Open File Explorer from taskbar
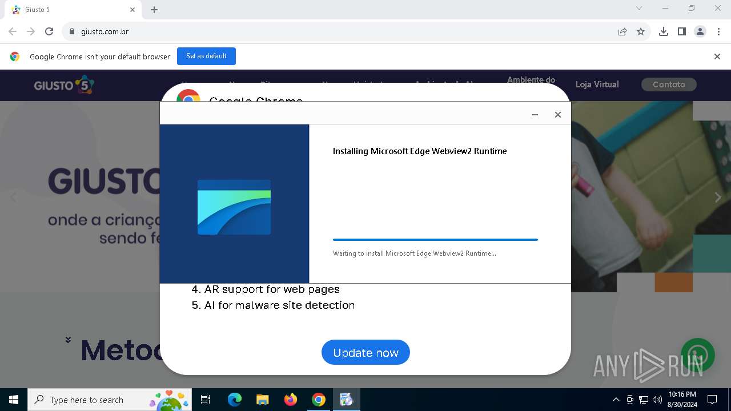 (x=263, y=400)
